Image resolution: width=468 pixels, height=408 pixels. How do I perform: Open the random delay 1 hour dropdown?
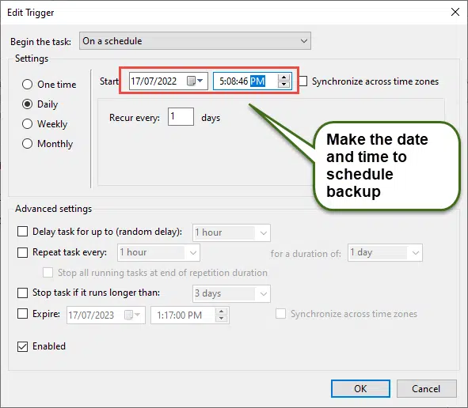point(231,232)
